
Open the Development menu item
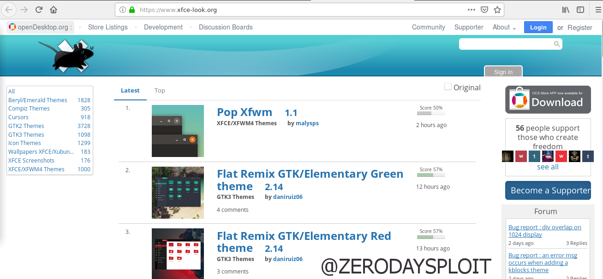[163, 27]
